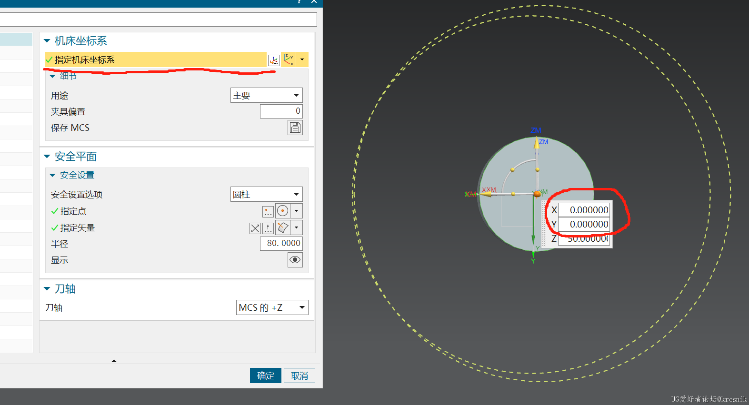The image size is (749, 405).
Task: Select the 指定点 row label
Action: coord(73,211)
